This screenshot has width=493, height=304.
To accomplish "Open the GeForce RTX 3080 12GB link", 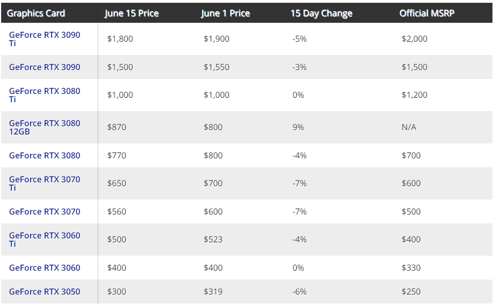I will pyautogui.click(x=44, y=127).
